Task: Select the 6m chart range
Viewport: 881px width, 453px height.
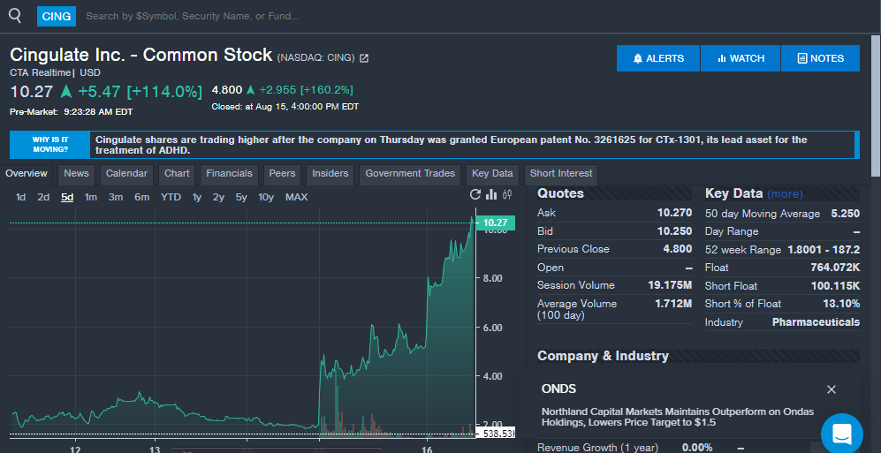Action: click(141, 197)
